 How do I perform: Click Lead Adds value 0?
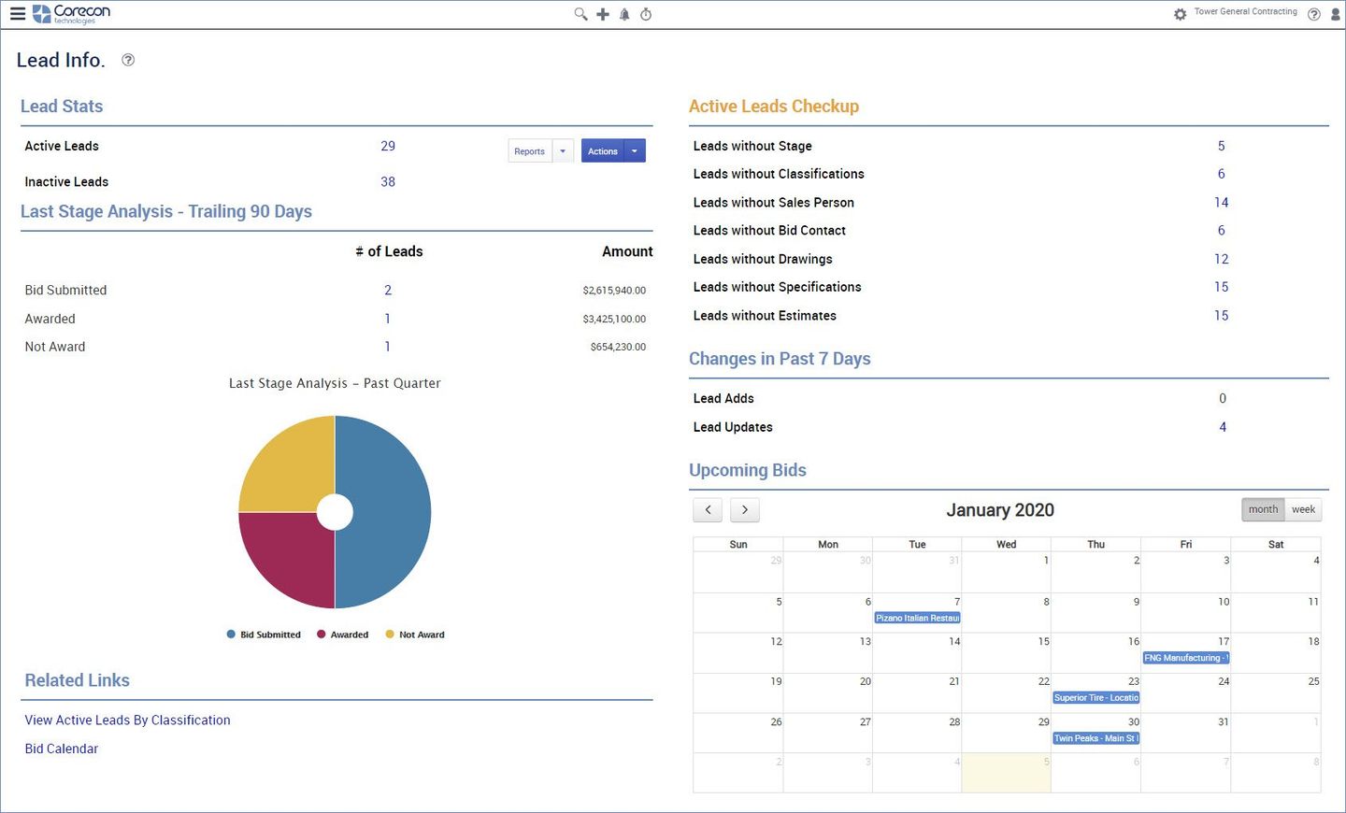pos(1223,398)
